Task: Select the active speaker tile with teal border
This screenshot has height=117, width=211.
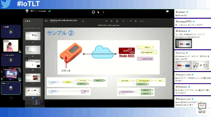Action: tap(11, 88)
